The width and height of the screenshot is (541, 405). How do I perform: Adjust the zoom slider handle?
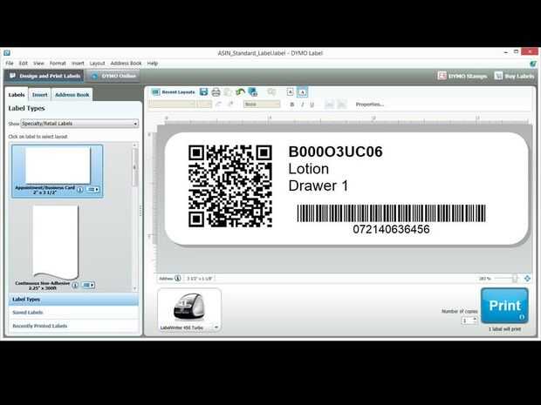[515, 278]
